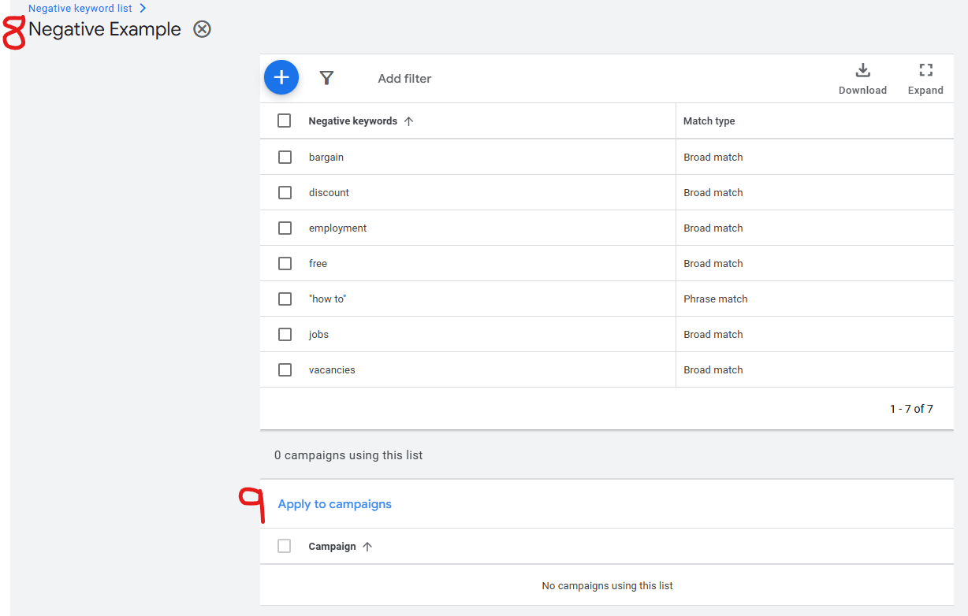
Task: Sort by the Campaign column header
Action: [x=341, y=546]
